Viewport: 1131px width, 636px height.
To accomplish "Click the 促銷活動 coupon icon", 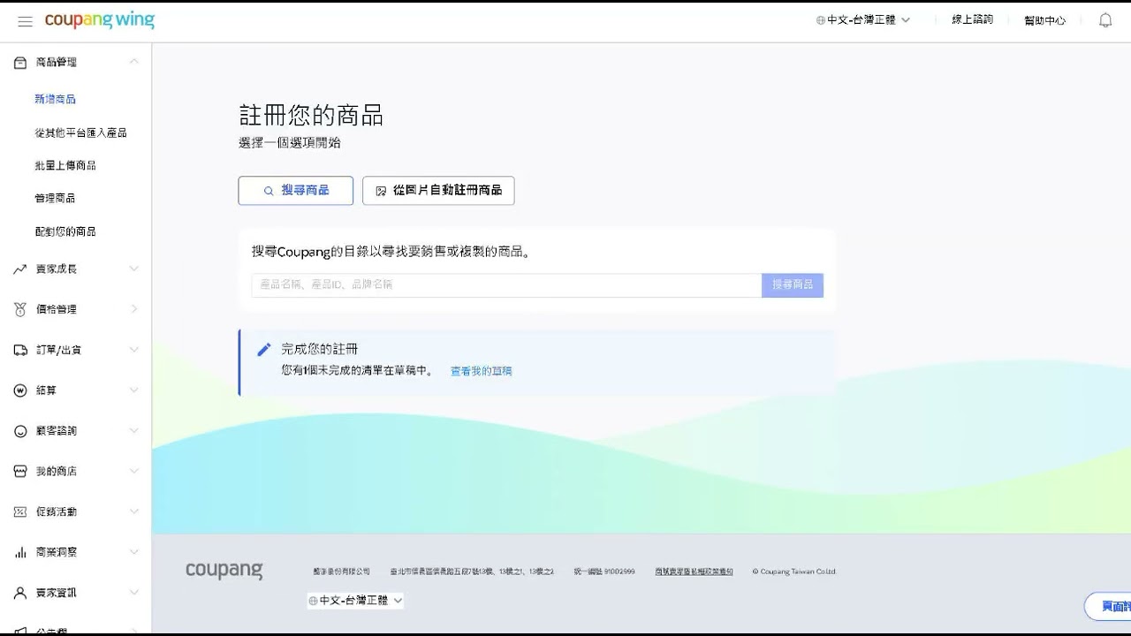I will tap(20, 511).
